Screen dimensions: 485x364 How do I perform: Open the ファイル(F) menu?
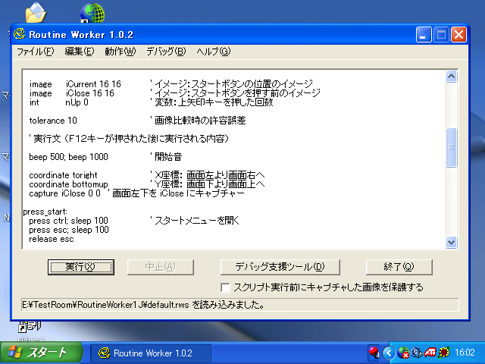[x=36, y=52]
